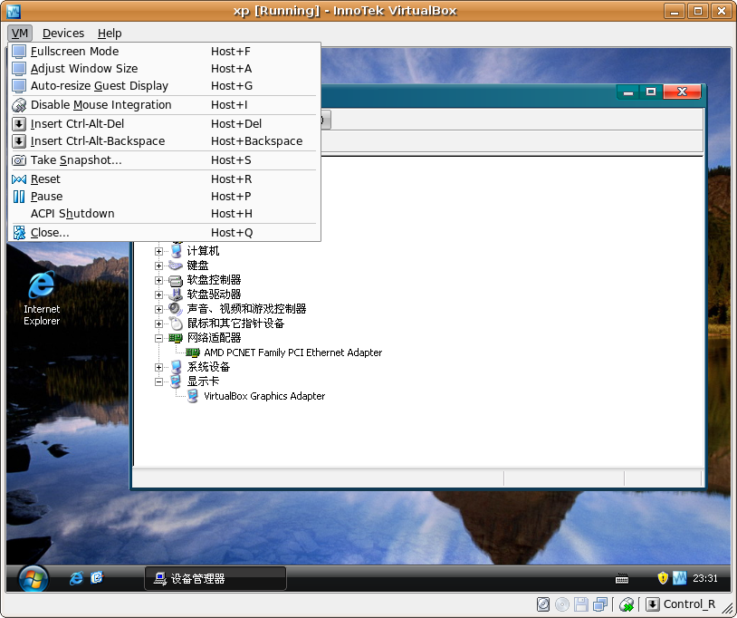Click the second quick launch icon in taskbar
The height and width of the screenshot is (618, 737).
pos(97,578)
